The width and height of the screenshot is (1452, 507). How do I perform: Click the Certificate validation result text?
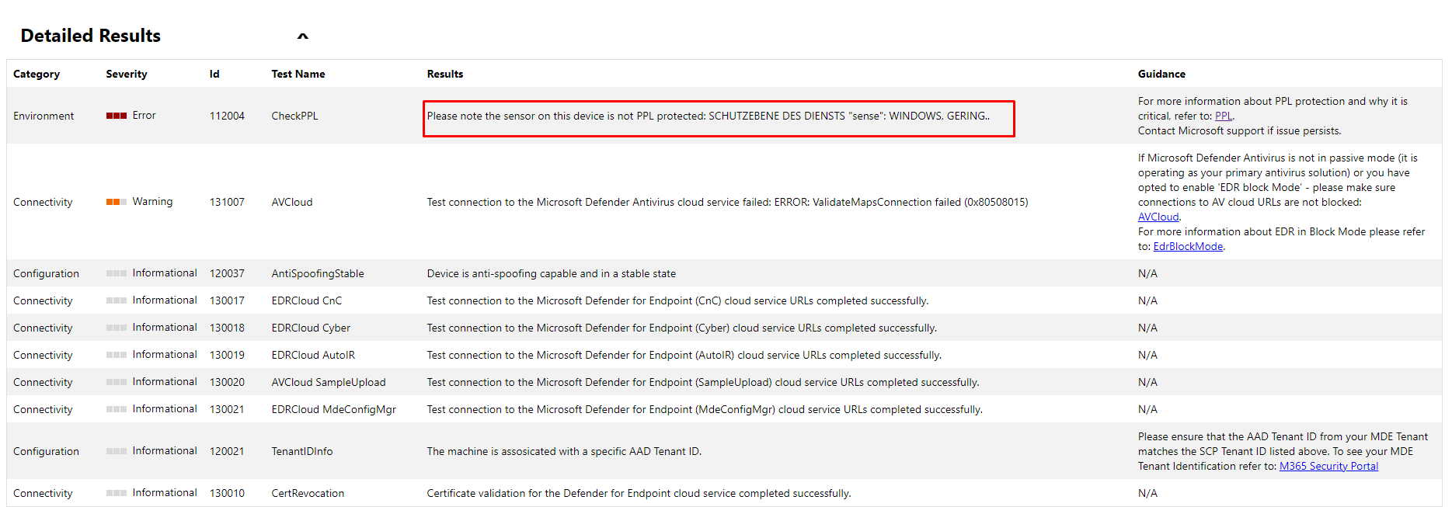tap(639, 493)
